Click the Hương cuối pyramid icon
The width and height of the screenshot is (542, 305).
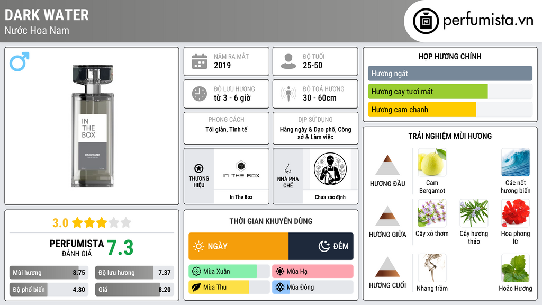[387, 267]
